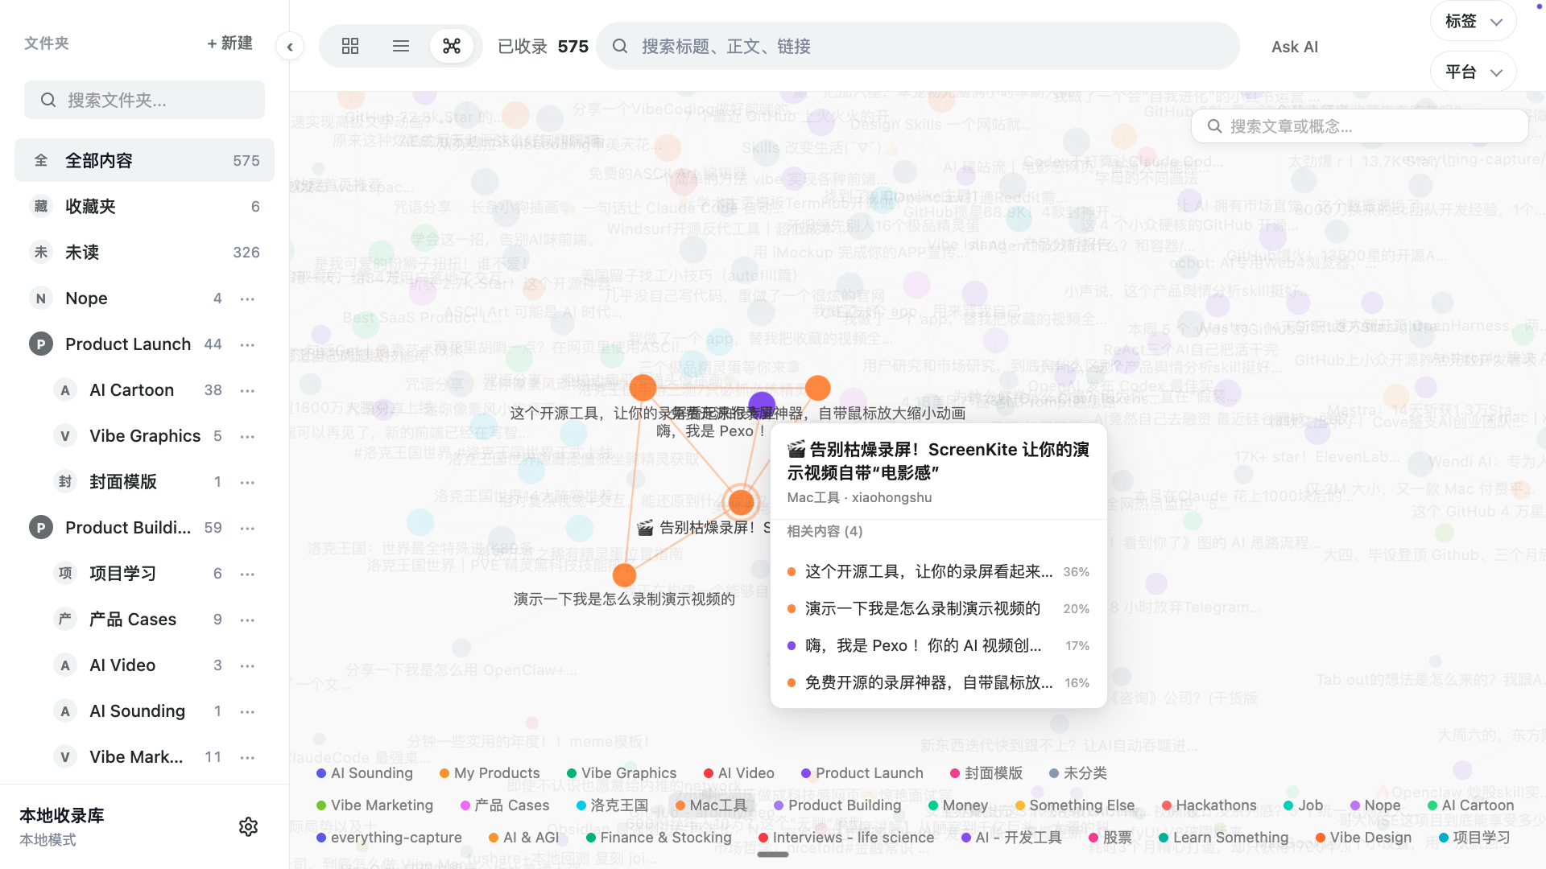Toggle Mac工具 legend filter

click(x=711, y=805)
